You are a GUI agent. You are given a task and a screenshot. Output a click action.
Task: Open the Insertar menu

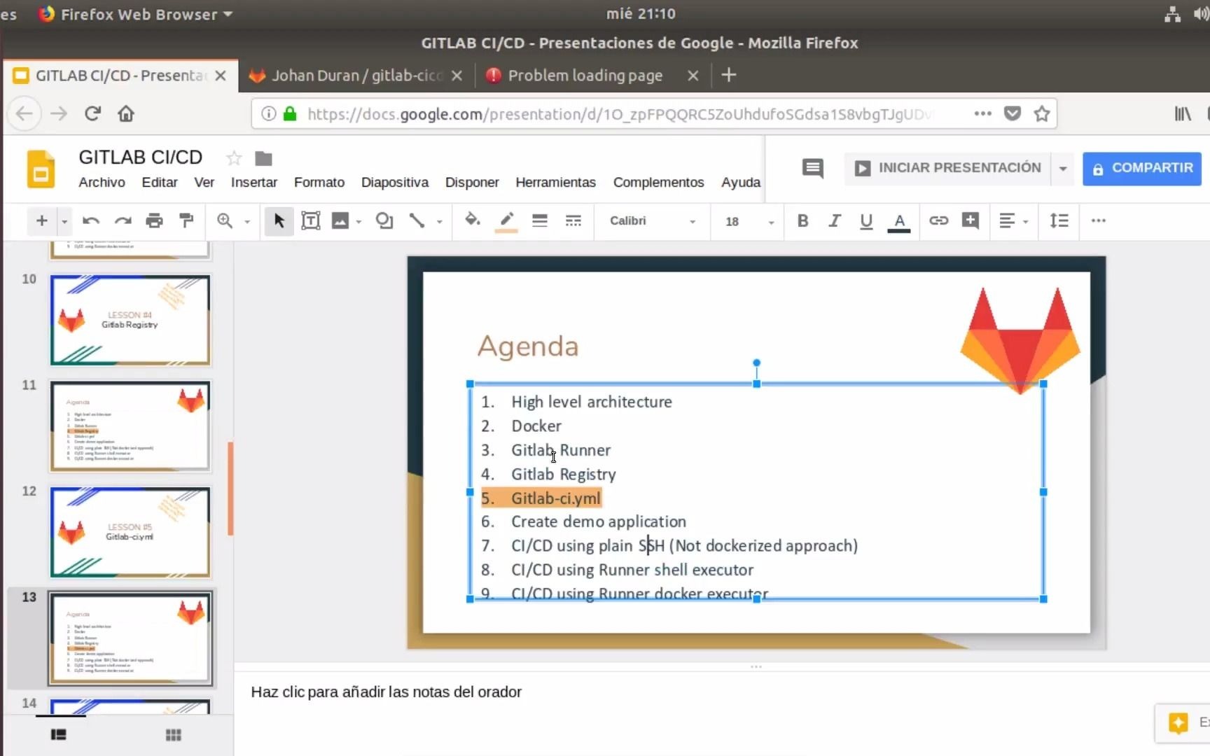click(x=254, y=182)
